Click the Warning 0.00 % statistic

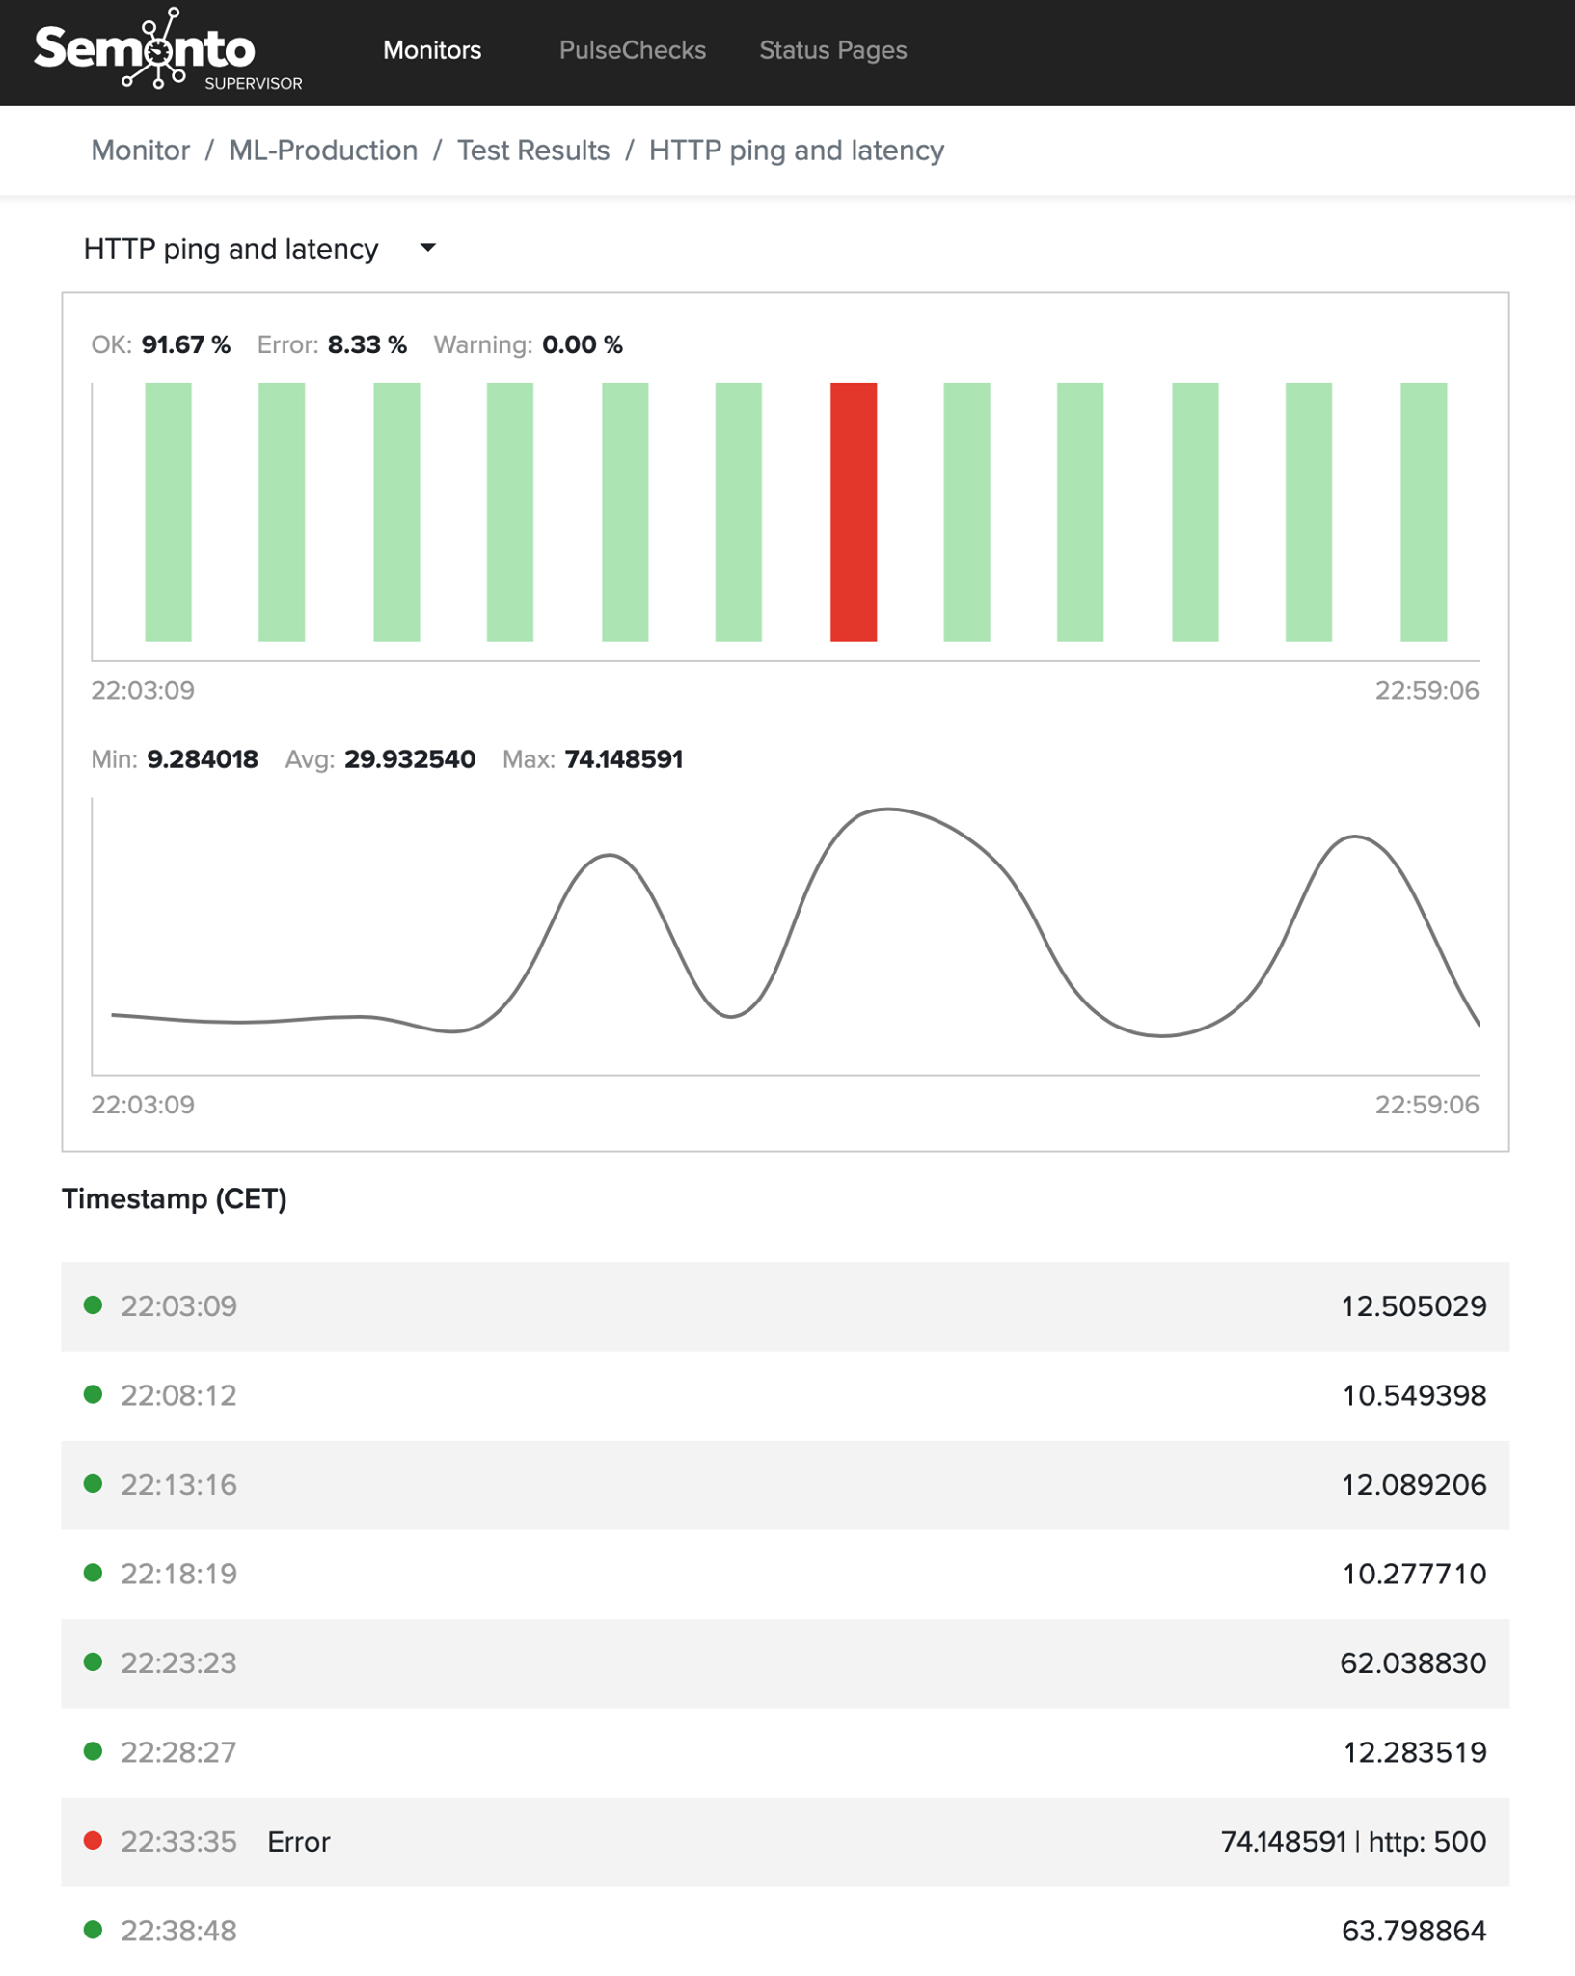point(529,345)
